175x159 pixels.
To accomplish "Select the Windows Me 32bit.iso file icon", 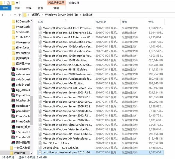I will 40,83.
